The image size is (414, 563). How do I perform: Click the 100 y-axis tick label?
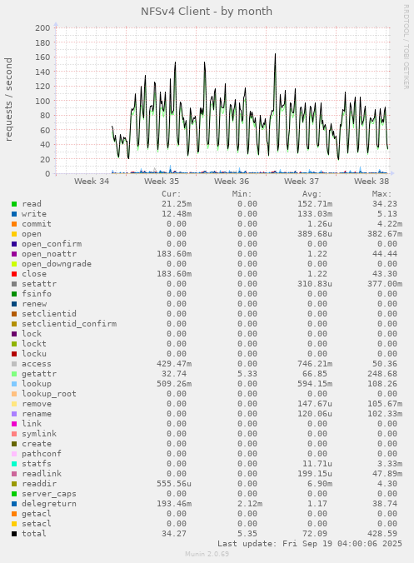[x=42, y=101]
